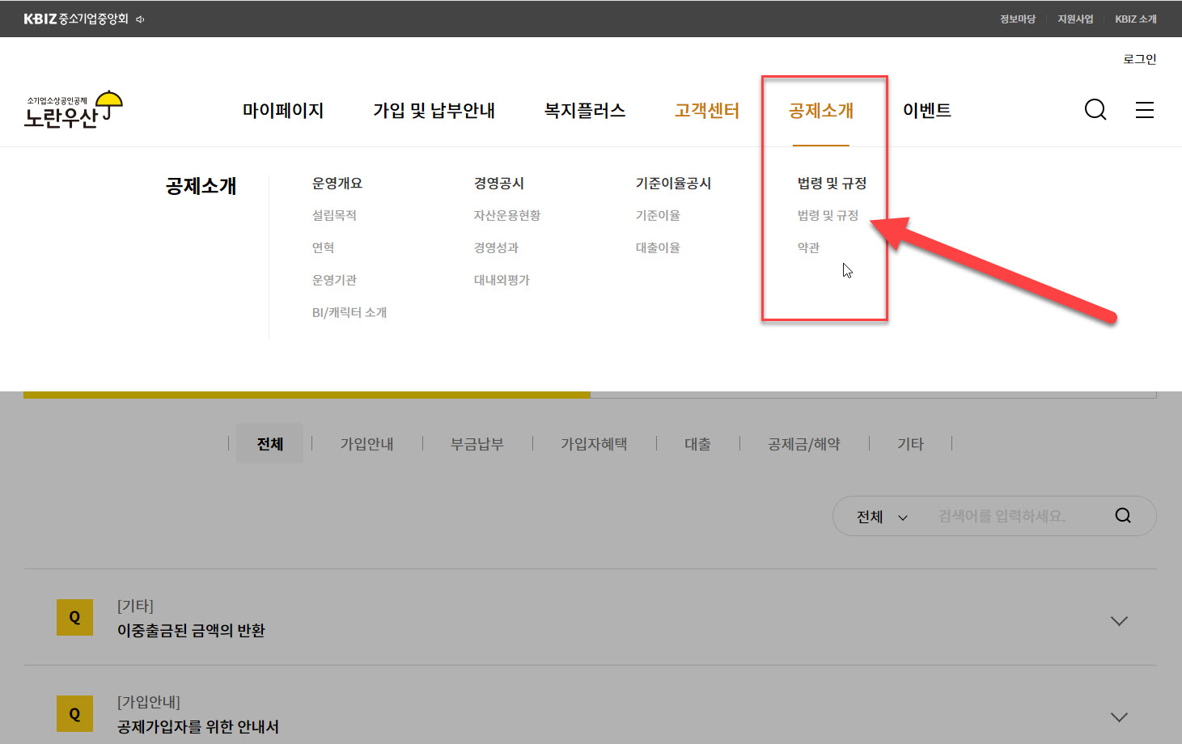Select the 전체 FAQ category tab
Screen dimensions: 1182x744
coord(269,444)
